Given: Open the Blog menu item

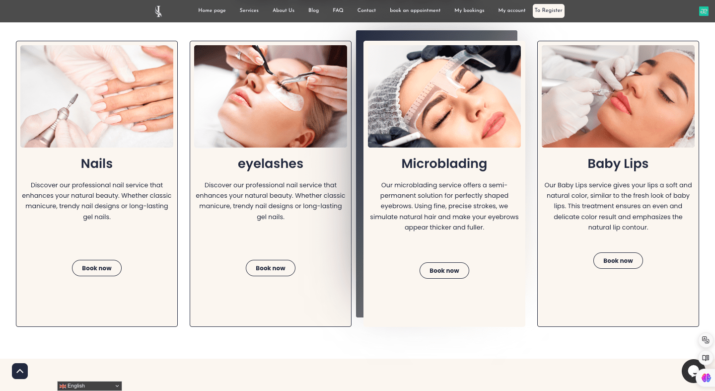Looking at the screenshot, I should pyautogui.click(x=313, y=10).
